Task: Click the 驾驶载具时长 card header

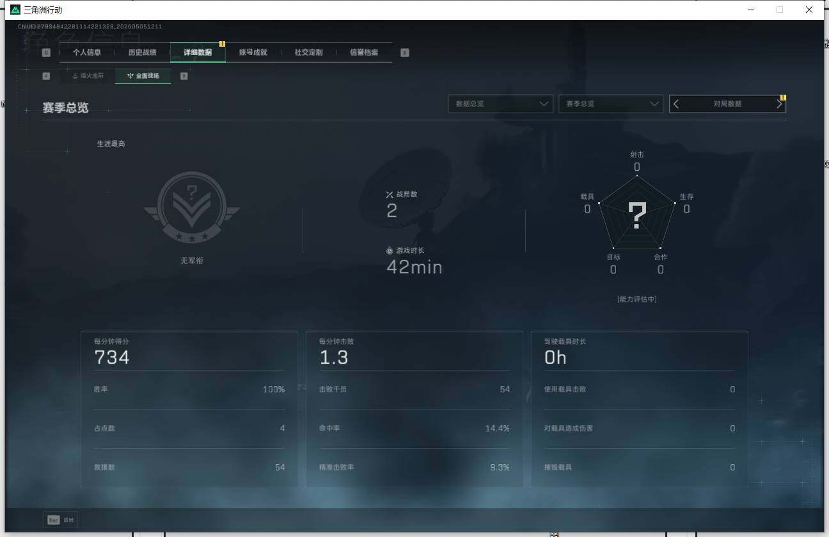Action: [x=565, y=341]
